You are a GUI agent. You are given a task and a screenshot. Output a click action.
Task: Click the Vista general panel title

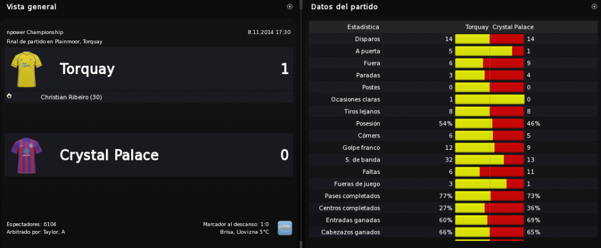point(31,7)
